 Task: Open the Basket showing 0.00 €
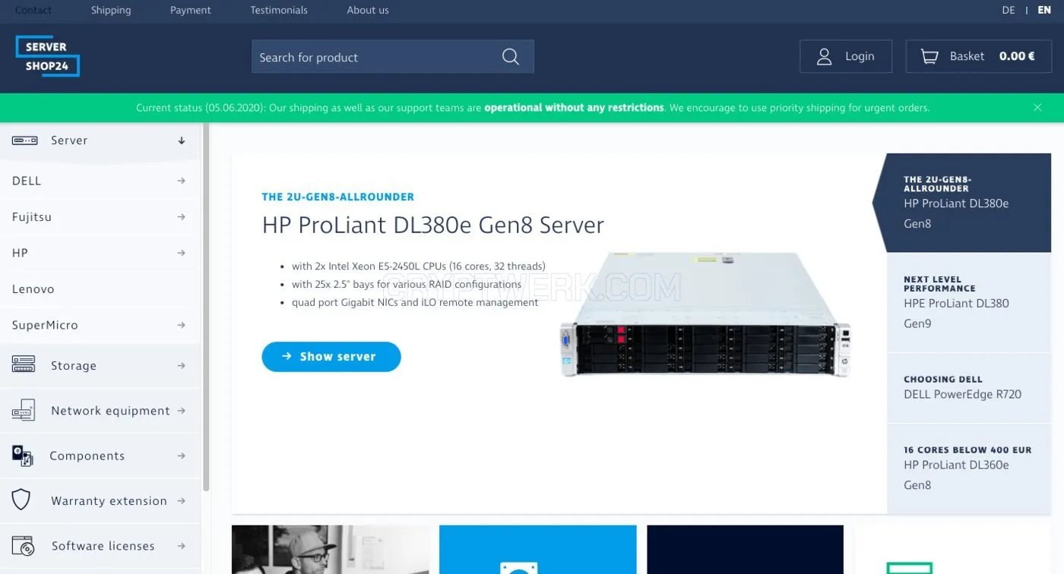(x=979, y=56)
